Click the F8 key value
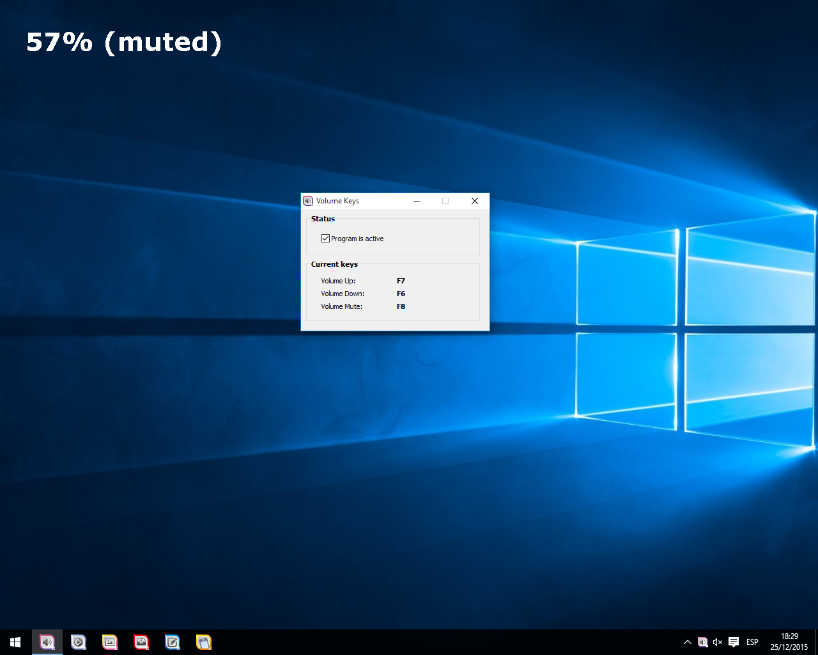Viewport: 818px width, 655px height. [401, 306]
